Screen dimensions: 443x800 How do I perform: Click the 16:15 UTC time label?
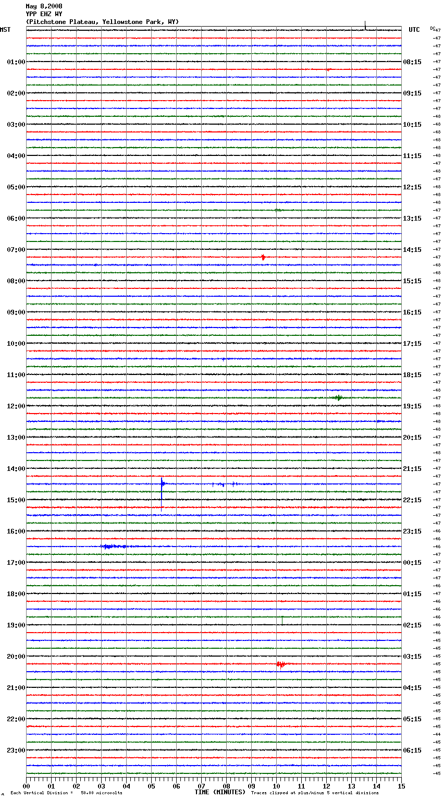click(412, 312)
